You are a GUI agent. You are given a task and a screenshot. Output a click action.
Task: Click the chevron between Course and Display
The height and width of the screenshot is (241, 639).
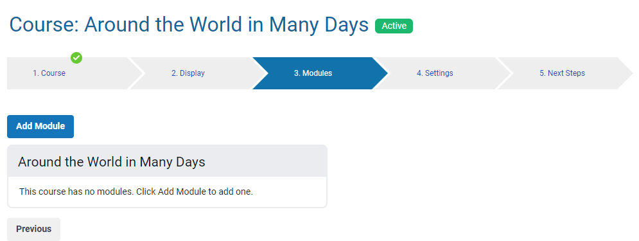click(137, 73)
